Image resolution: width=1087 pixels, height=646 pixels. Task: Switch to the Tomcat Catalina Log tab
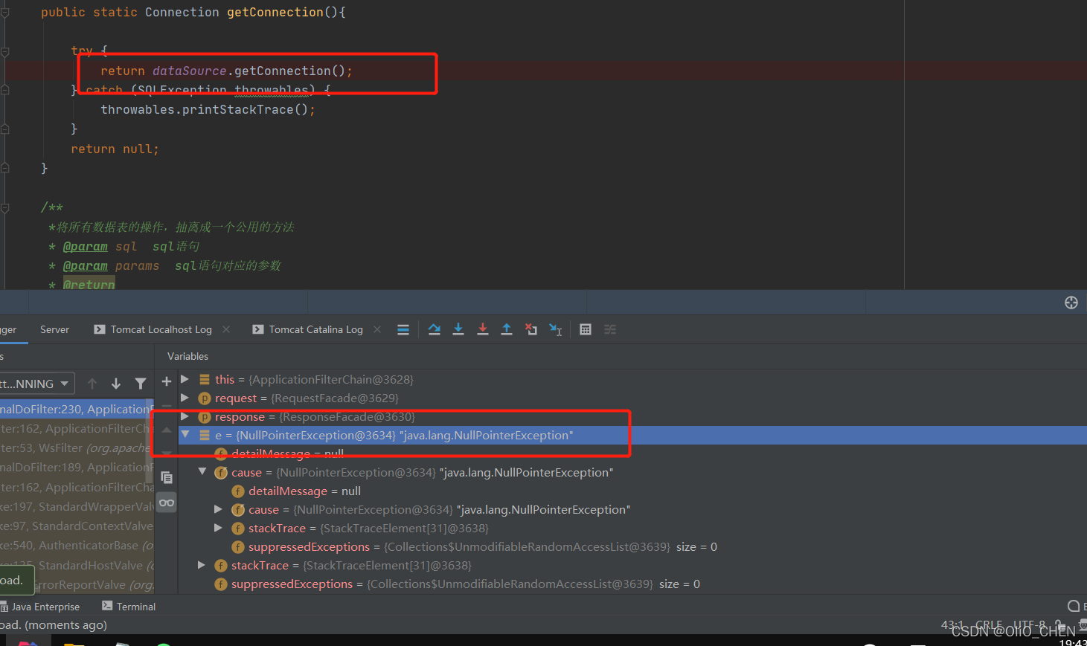pos(315,329)
